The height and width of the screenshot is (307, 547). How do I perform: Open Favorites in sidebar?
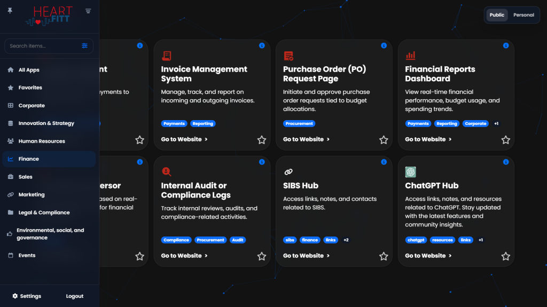(49, 88)
